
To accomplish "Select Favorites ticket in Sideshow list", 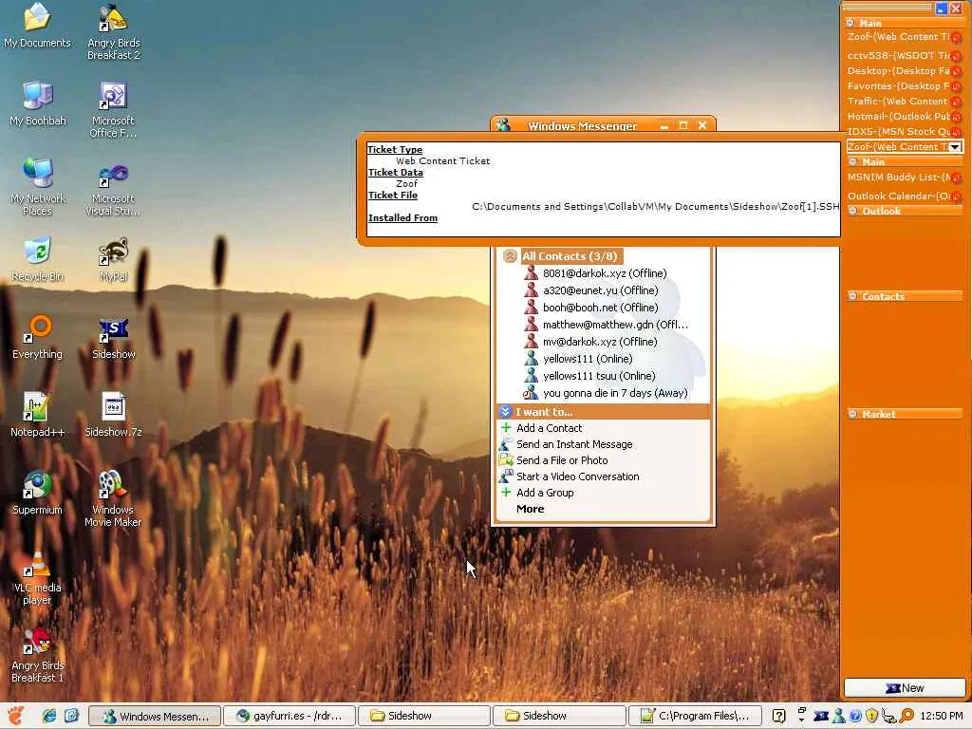I will pos(898,86).
